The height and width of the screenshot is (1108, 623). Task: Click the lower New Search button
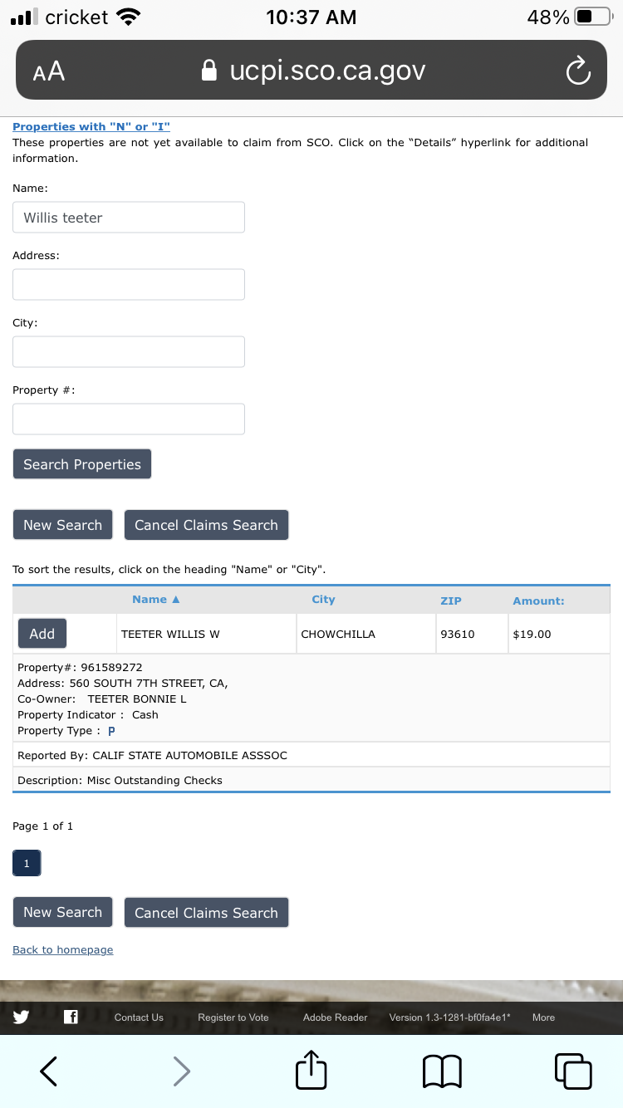(62, 912)
